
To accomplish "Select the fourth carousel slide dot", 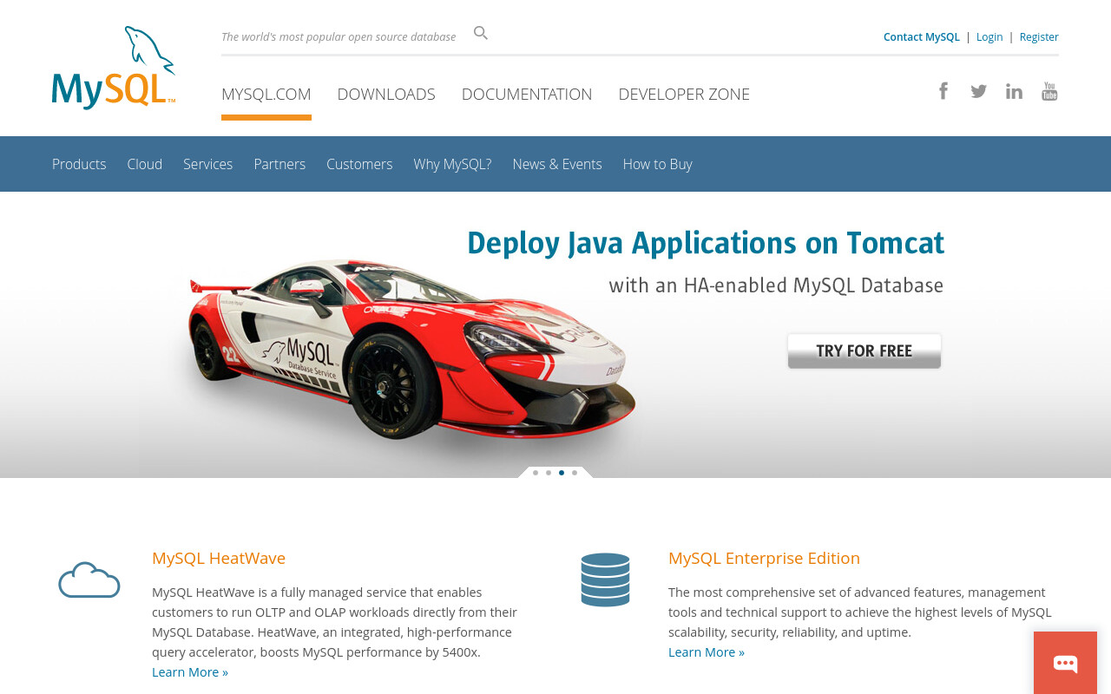I will click(575, 473).
